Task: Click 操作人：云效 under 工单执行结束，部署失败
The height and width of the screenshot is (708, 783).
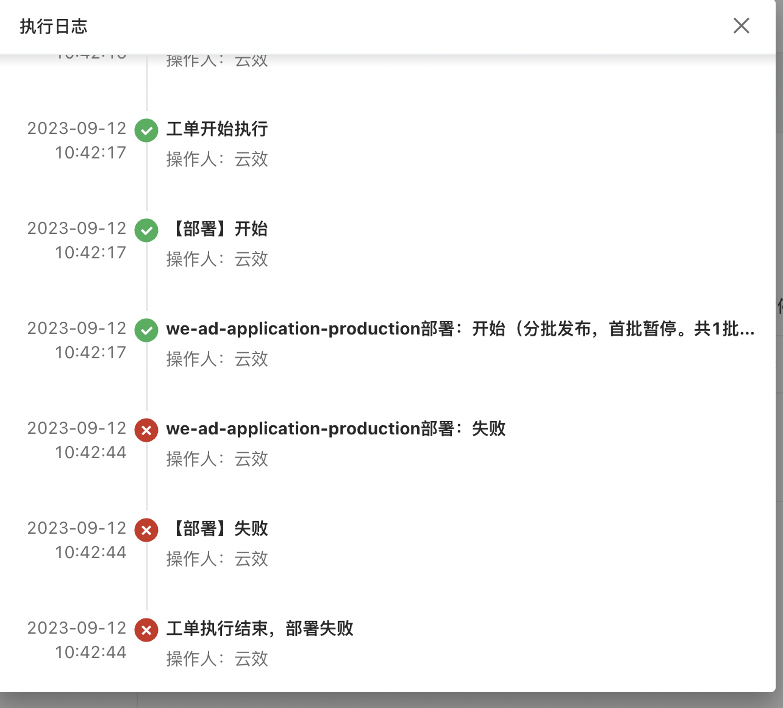Action: point(217,659)
